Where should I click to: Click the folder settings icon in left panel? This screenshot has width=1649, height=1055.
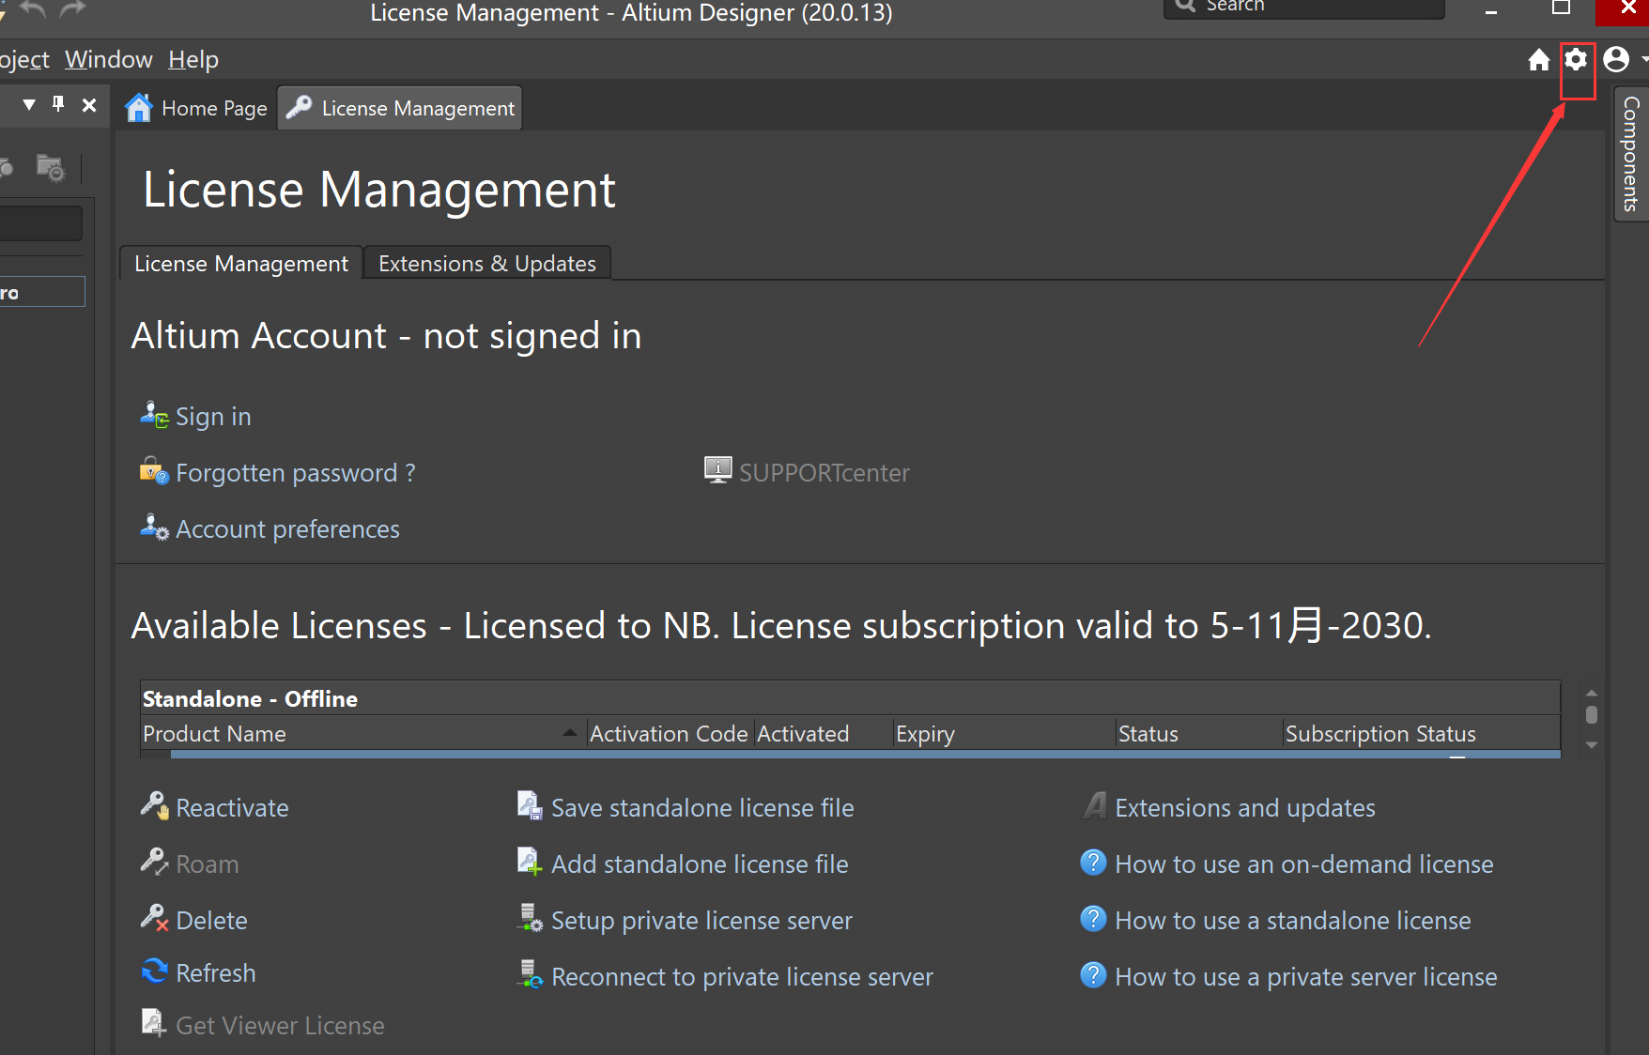(50, 168)
